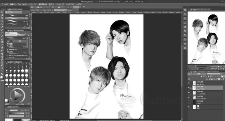The height and width of the screenshot is (121, 225).
Task: Open the レイヤー(L) menu
Action: click(x=33, y=4)
